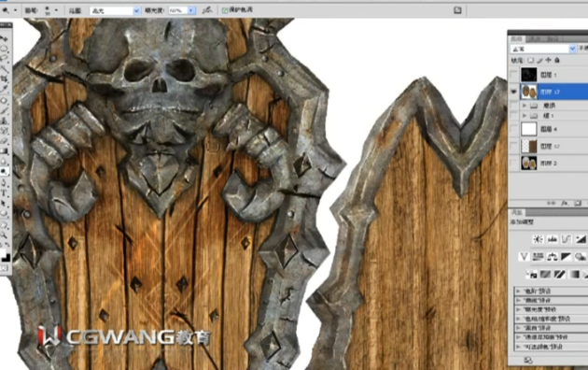Toggle 保护色调 protect tones checkbox
The width and height of the screenshot is (588, 370).
(225, 10)
